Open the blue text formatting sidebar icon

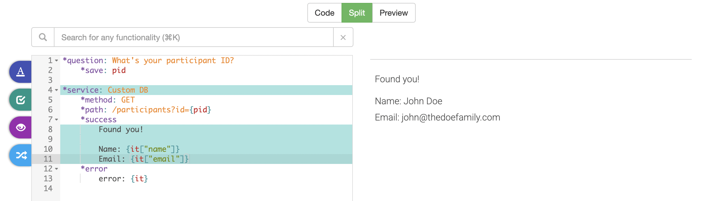(x=21, y=72)
